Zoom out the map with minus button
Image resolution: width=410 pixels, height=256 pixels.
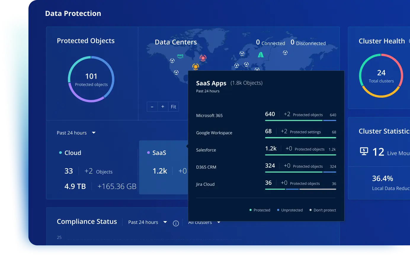[x=152, y=107]
